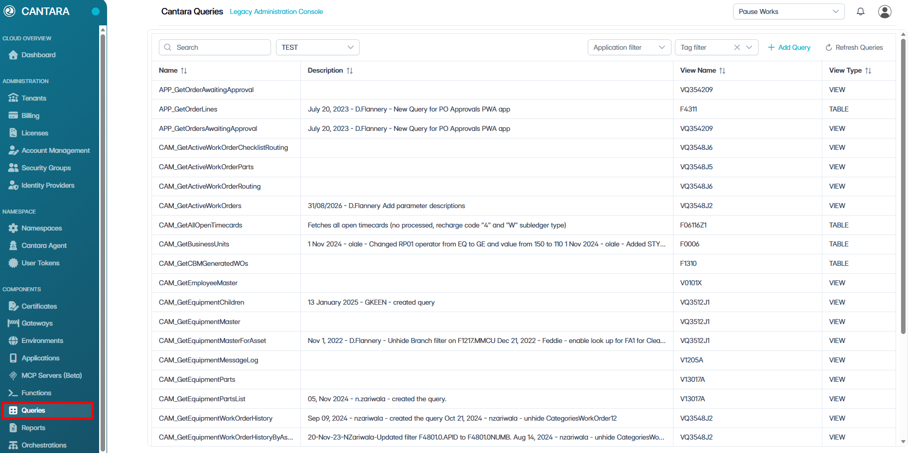The image size is (915, 453).
Task: Click the Security Groups icon
Action: coord(13,168)
